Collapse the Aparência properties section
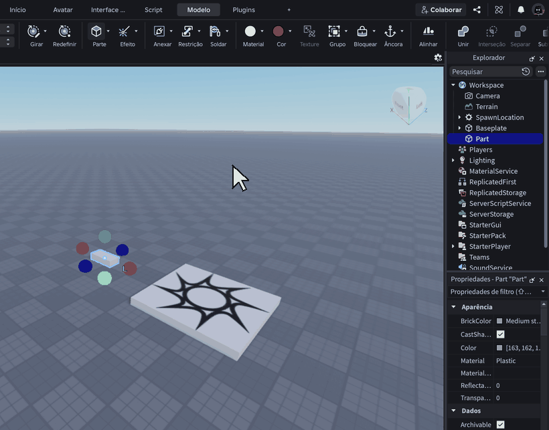This screenshot has height=430, width=549. click(454, 307)
